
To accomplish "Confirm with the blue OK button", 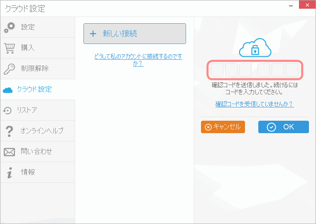I will (283, 127).
